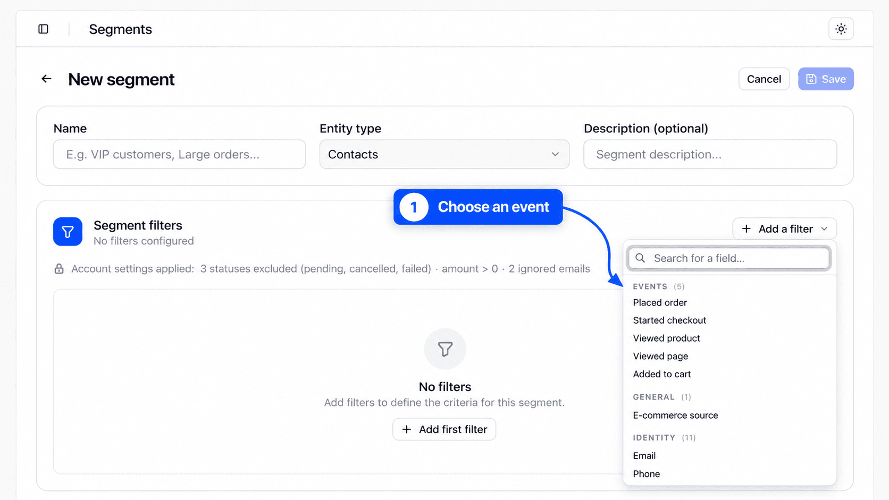
Task: Go back using the left arrow
Action: pyautogui.click(x=46, y=79)
